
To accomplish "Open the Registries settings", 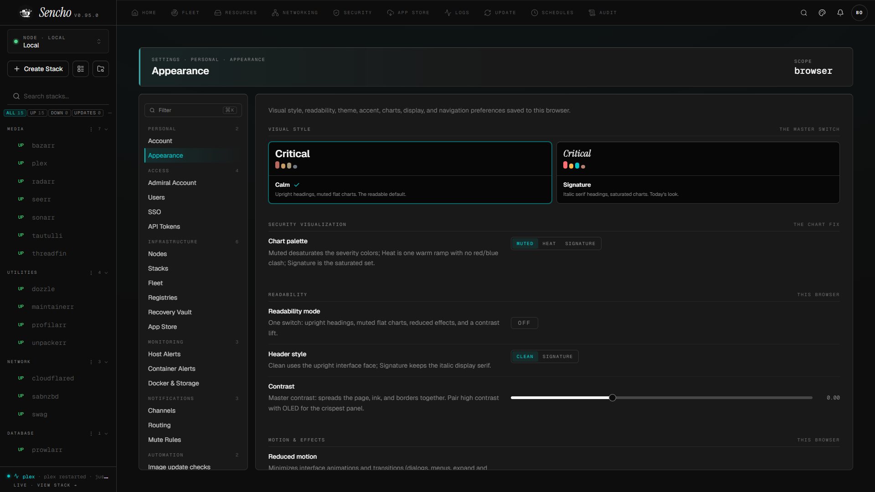I will point(193,298).
